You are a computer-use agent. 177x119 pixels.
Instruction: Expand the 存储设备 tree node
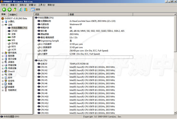coord(3,65)
